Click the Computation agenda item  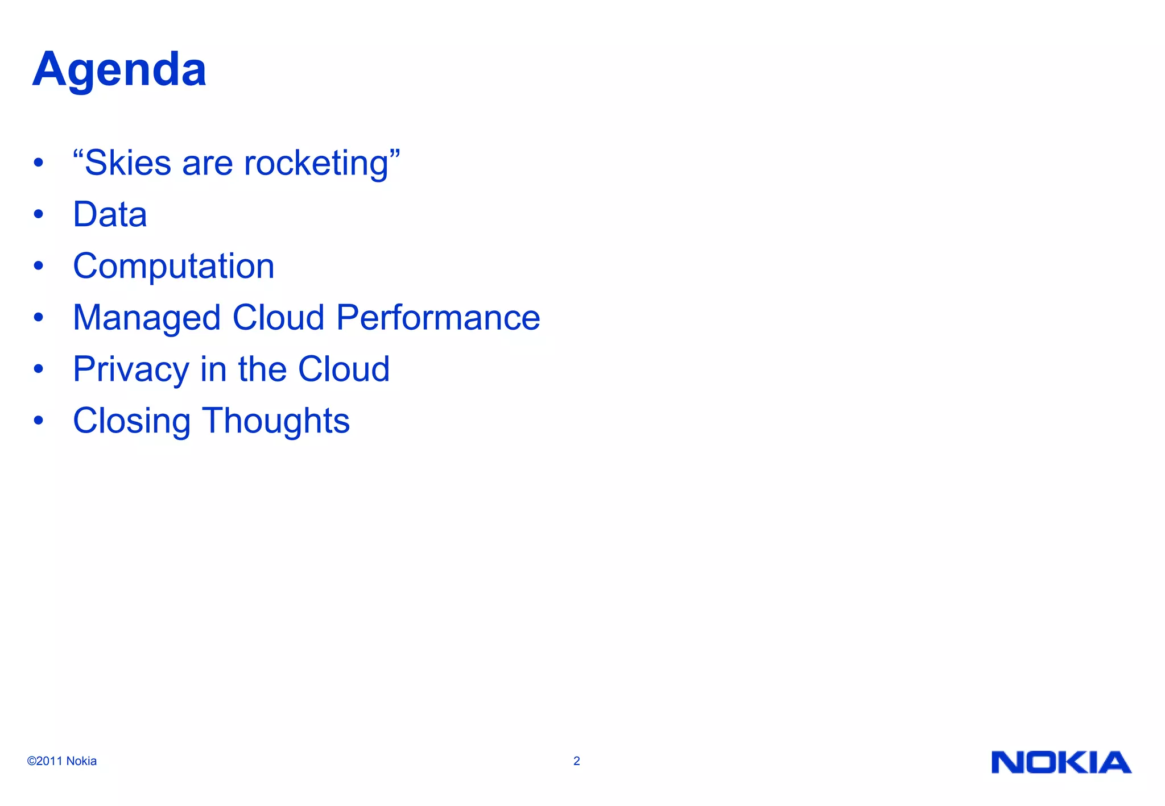click(173, 267)
